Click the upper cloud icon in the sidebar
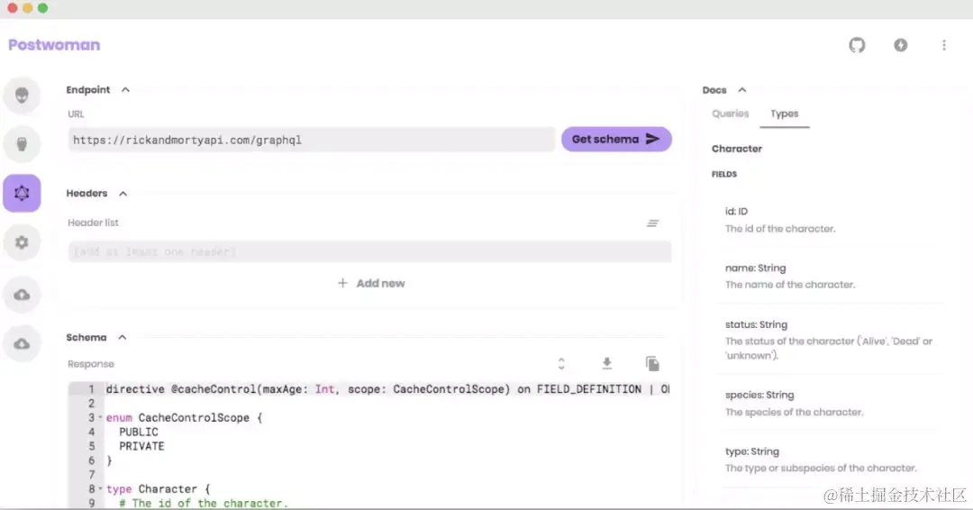Screen dimensions: 973x510 [x=22, y=294]
